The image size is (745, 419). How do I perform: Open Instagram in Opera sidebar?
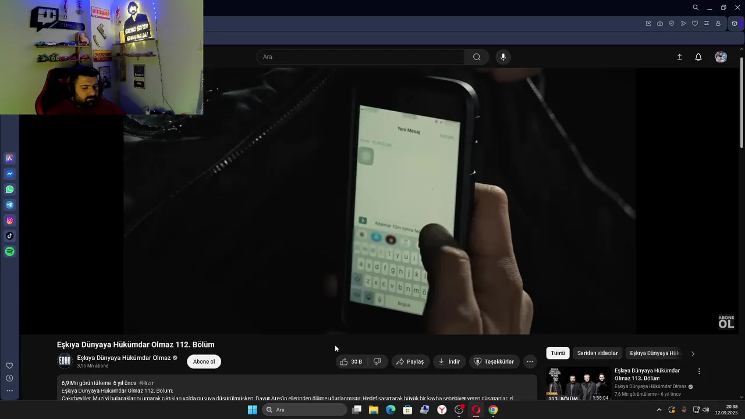(x=9, y=221)
